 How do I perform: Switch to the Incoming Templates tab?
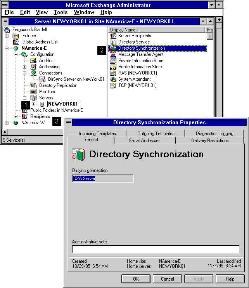[97, 134]
